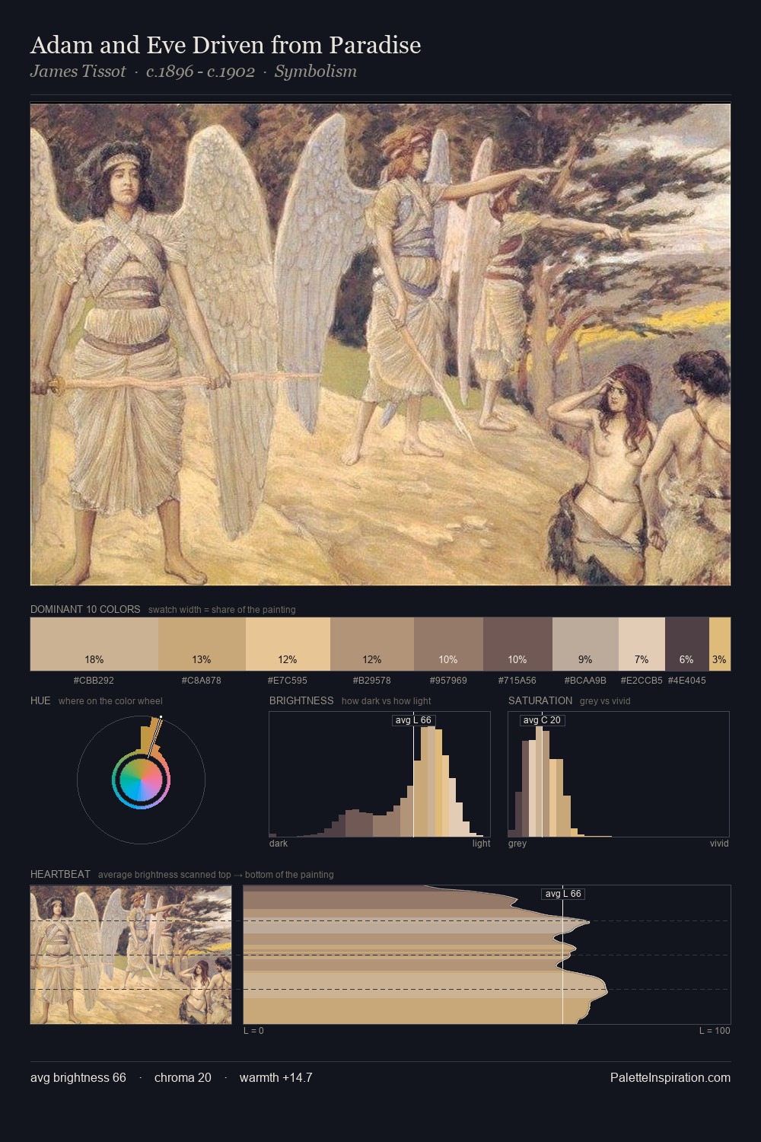The width and height of the screenshot is (761, 1142).
Task: Click the light axis label
Action: click(x=482, y=844)
